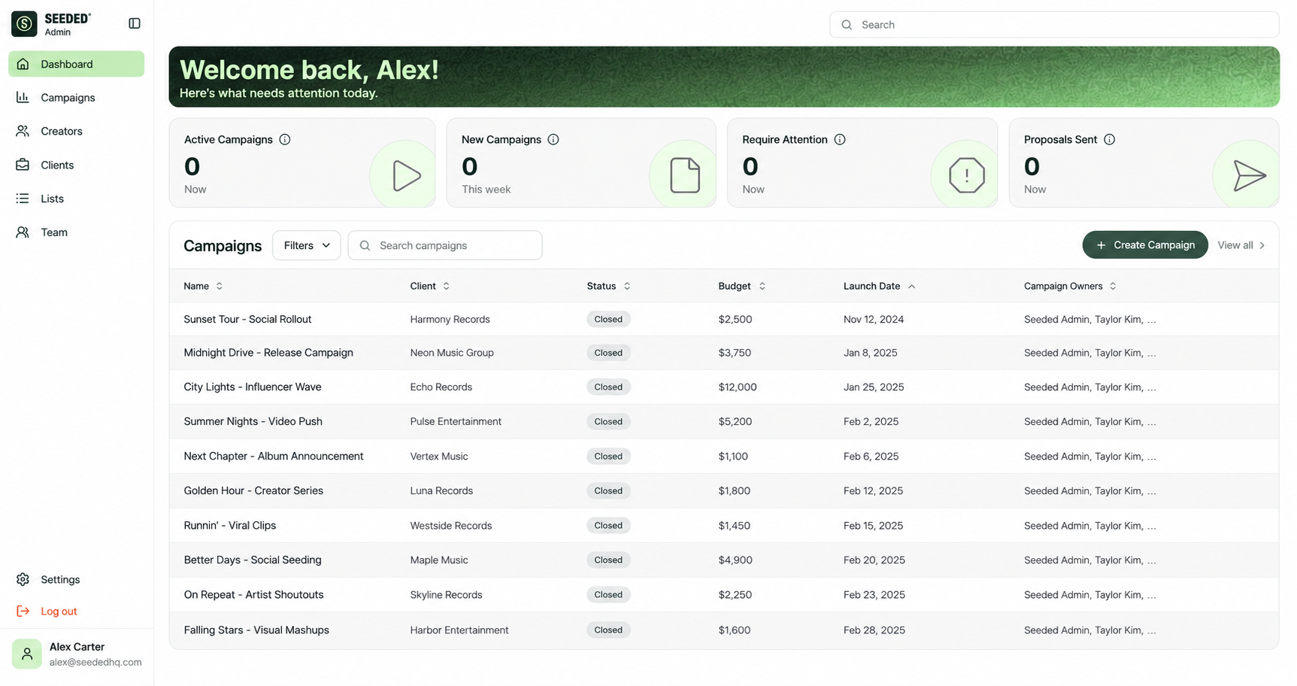1297x686 pixels.
Task: Click the $1,100 budget cell
Action: [733, 456]
